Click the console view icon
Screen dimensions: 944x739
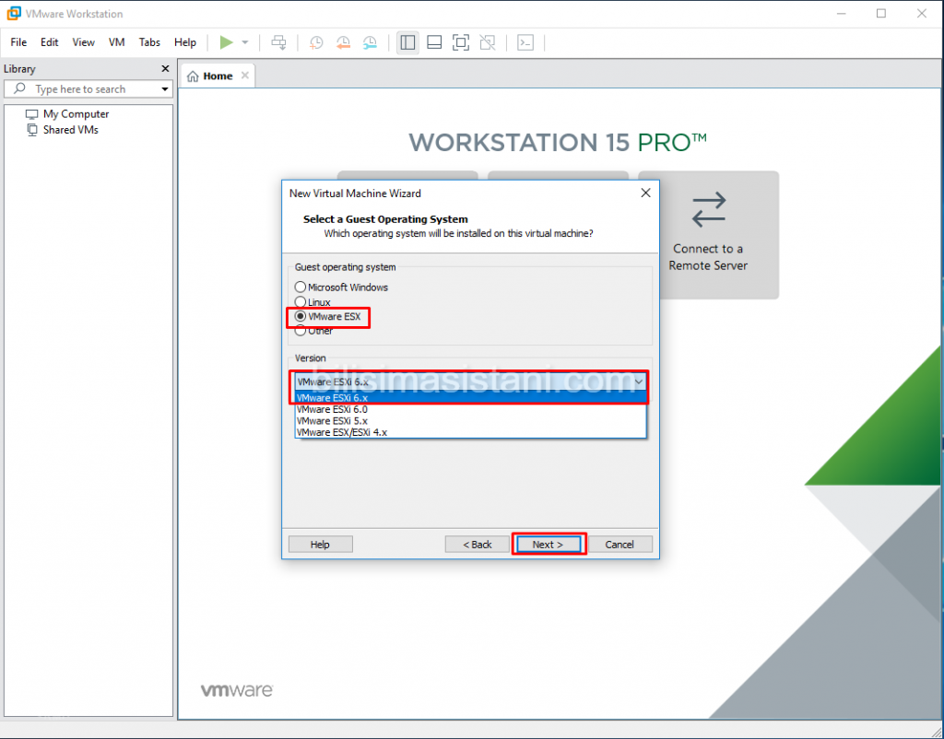point(525,42)
